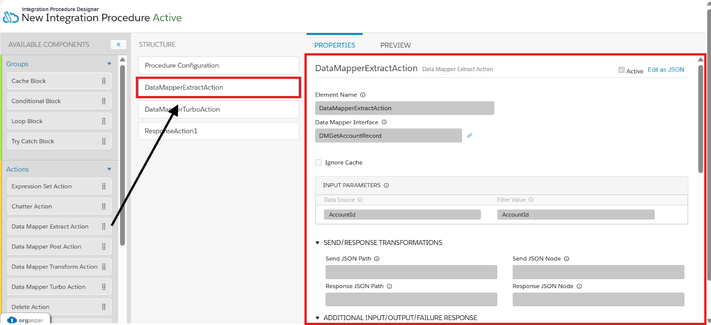The height and width of the screenshot is (325, 711).
Task: Expand Additional Input/Output/Failure Response section
Action: pyautogui.click(x=318, y=318)
